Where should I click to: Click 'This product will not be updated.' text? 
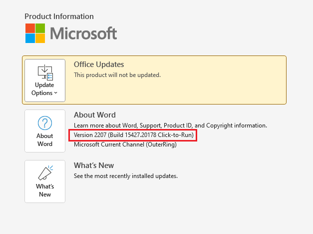coord(117,75)
